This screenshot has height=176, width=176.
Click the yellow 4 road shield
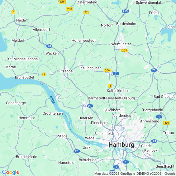click(110, 86)
